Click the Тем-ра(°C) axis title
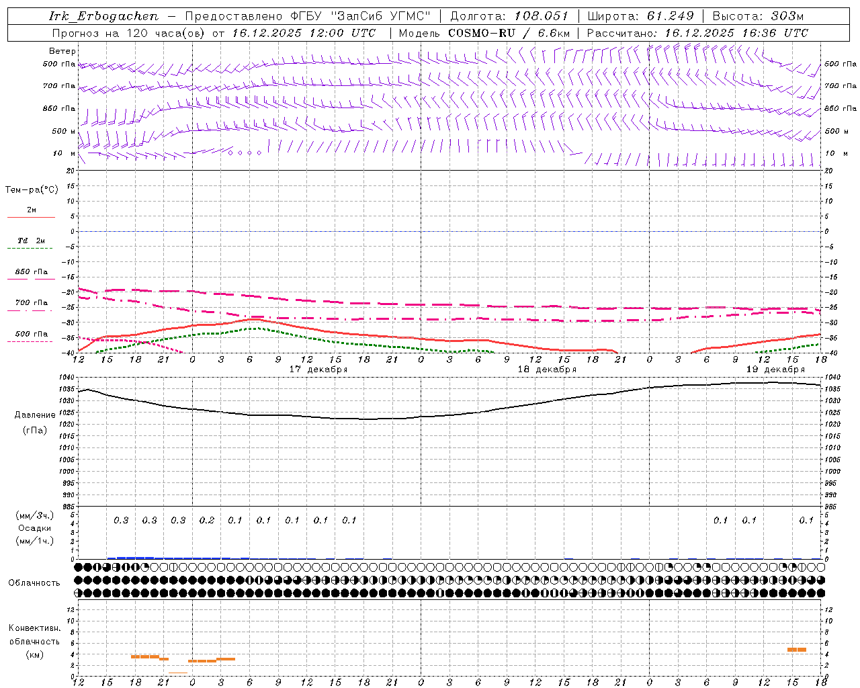The height and width of the screenshot is (688, 860). (32, 190)
